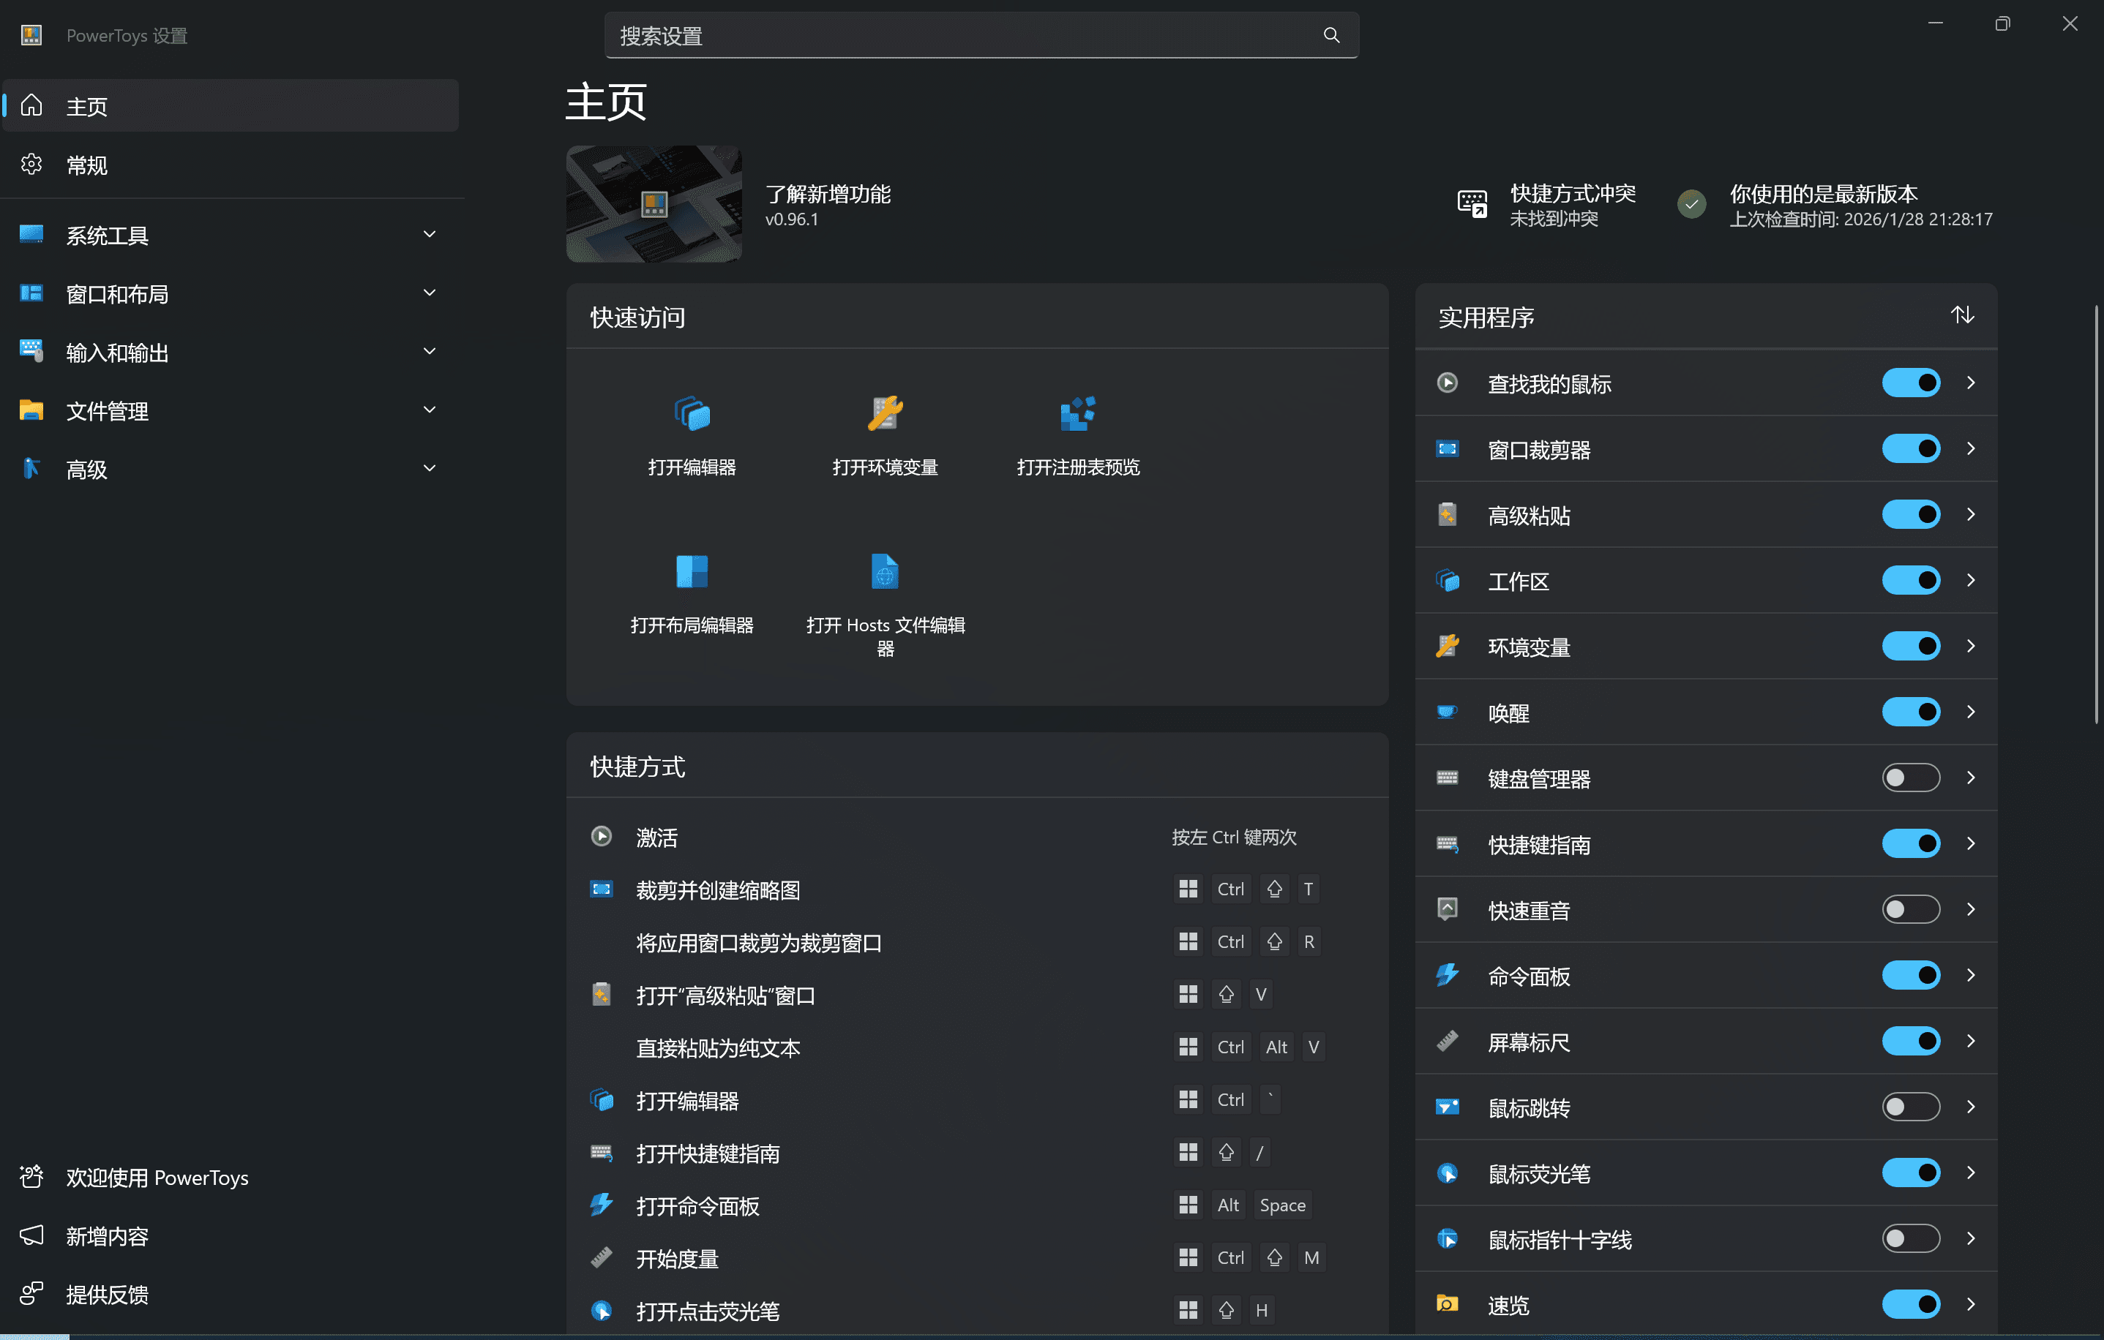Image resolution: width=2104 pixels, height=1340 pixels.
Task: Turn off the 查找我的鼠标 toggle
Action: point(1910,383)
